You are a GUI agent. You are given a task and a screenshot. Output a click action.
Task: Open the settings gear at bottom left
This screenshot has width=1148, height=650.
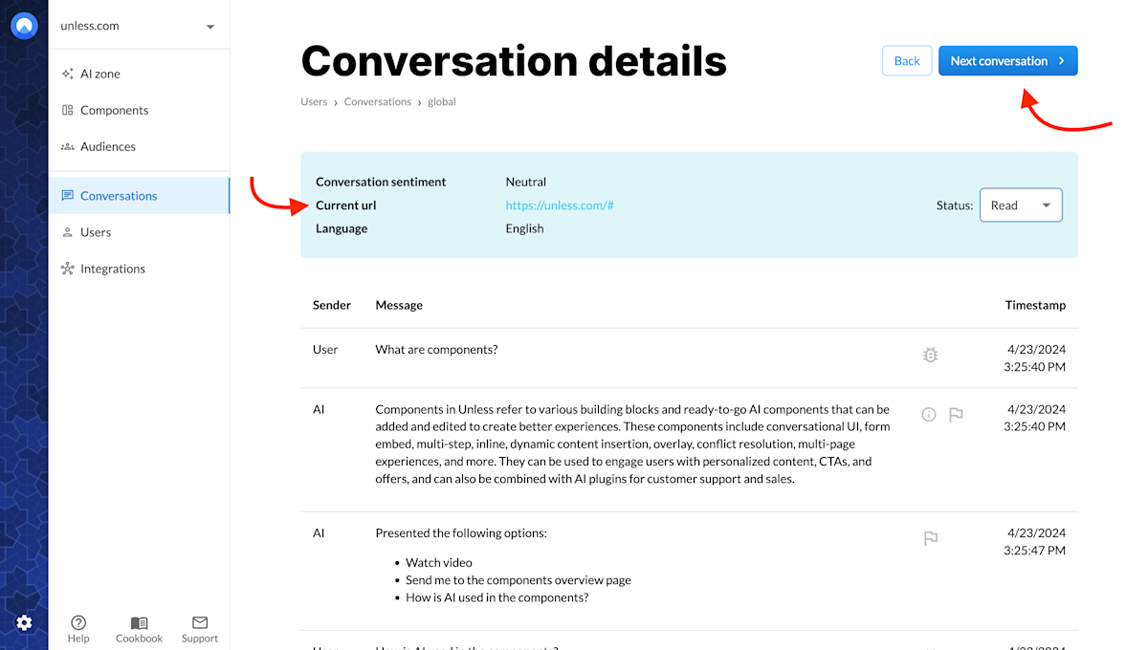(23, 622)
